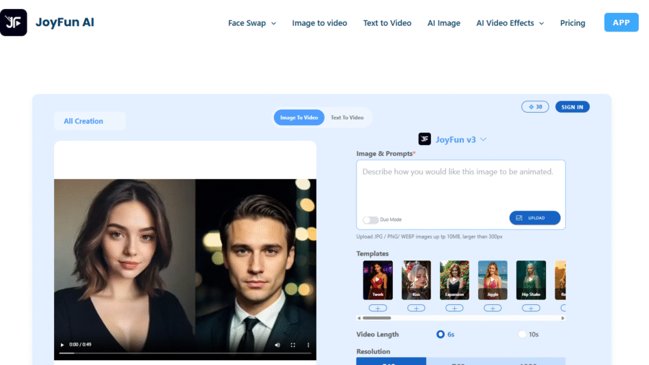Add the Expansion template with its plus button
649x365 pixels.
454,308
